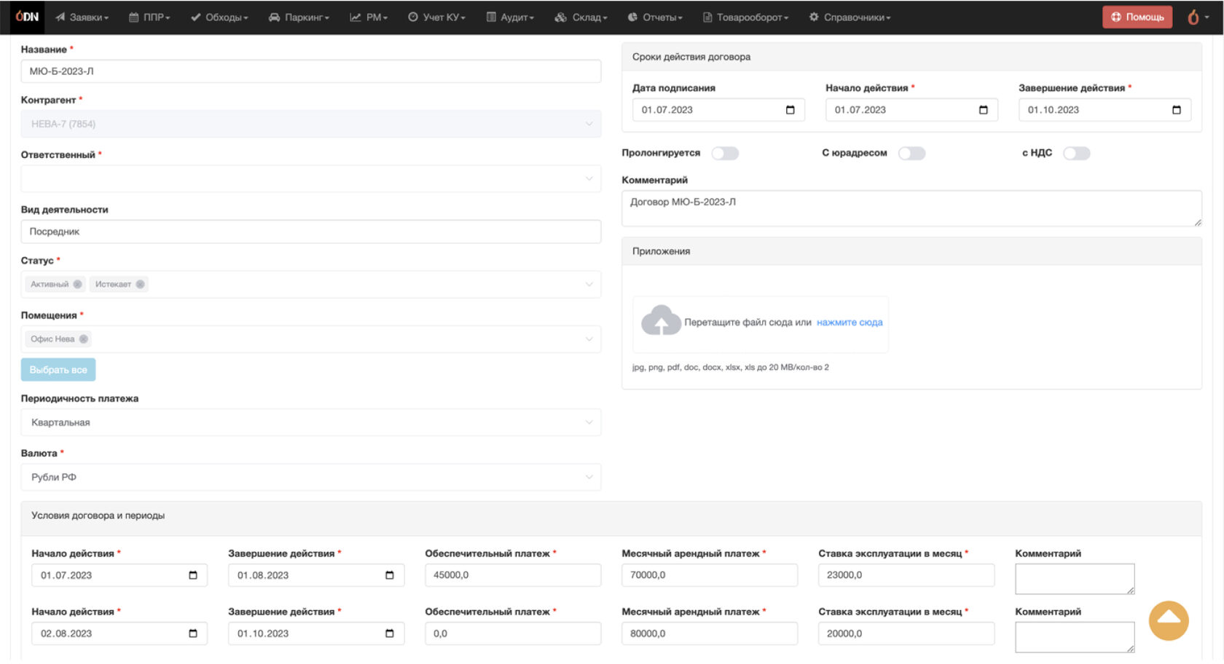
Task: Click the нажмите сюда upload link
Action: tap(850, 322)
